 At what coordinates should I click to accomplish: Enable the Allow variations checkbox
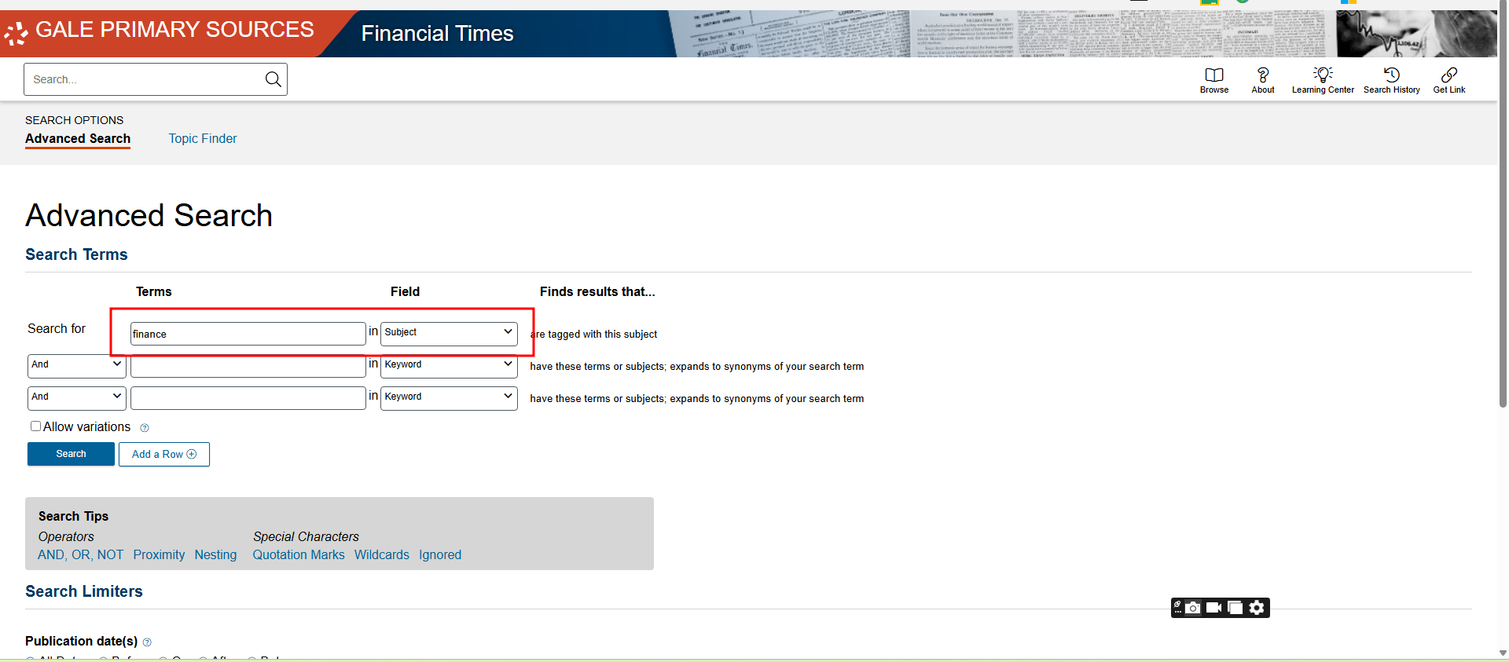pyautogui.click(x=35, y=426)
